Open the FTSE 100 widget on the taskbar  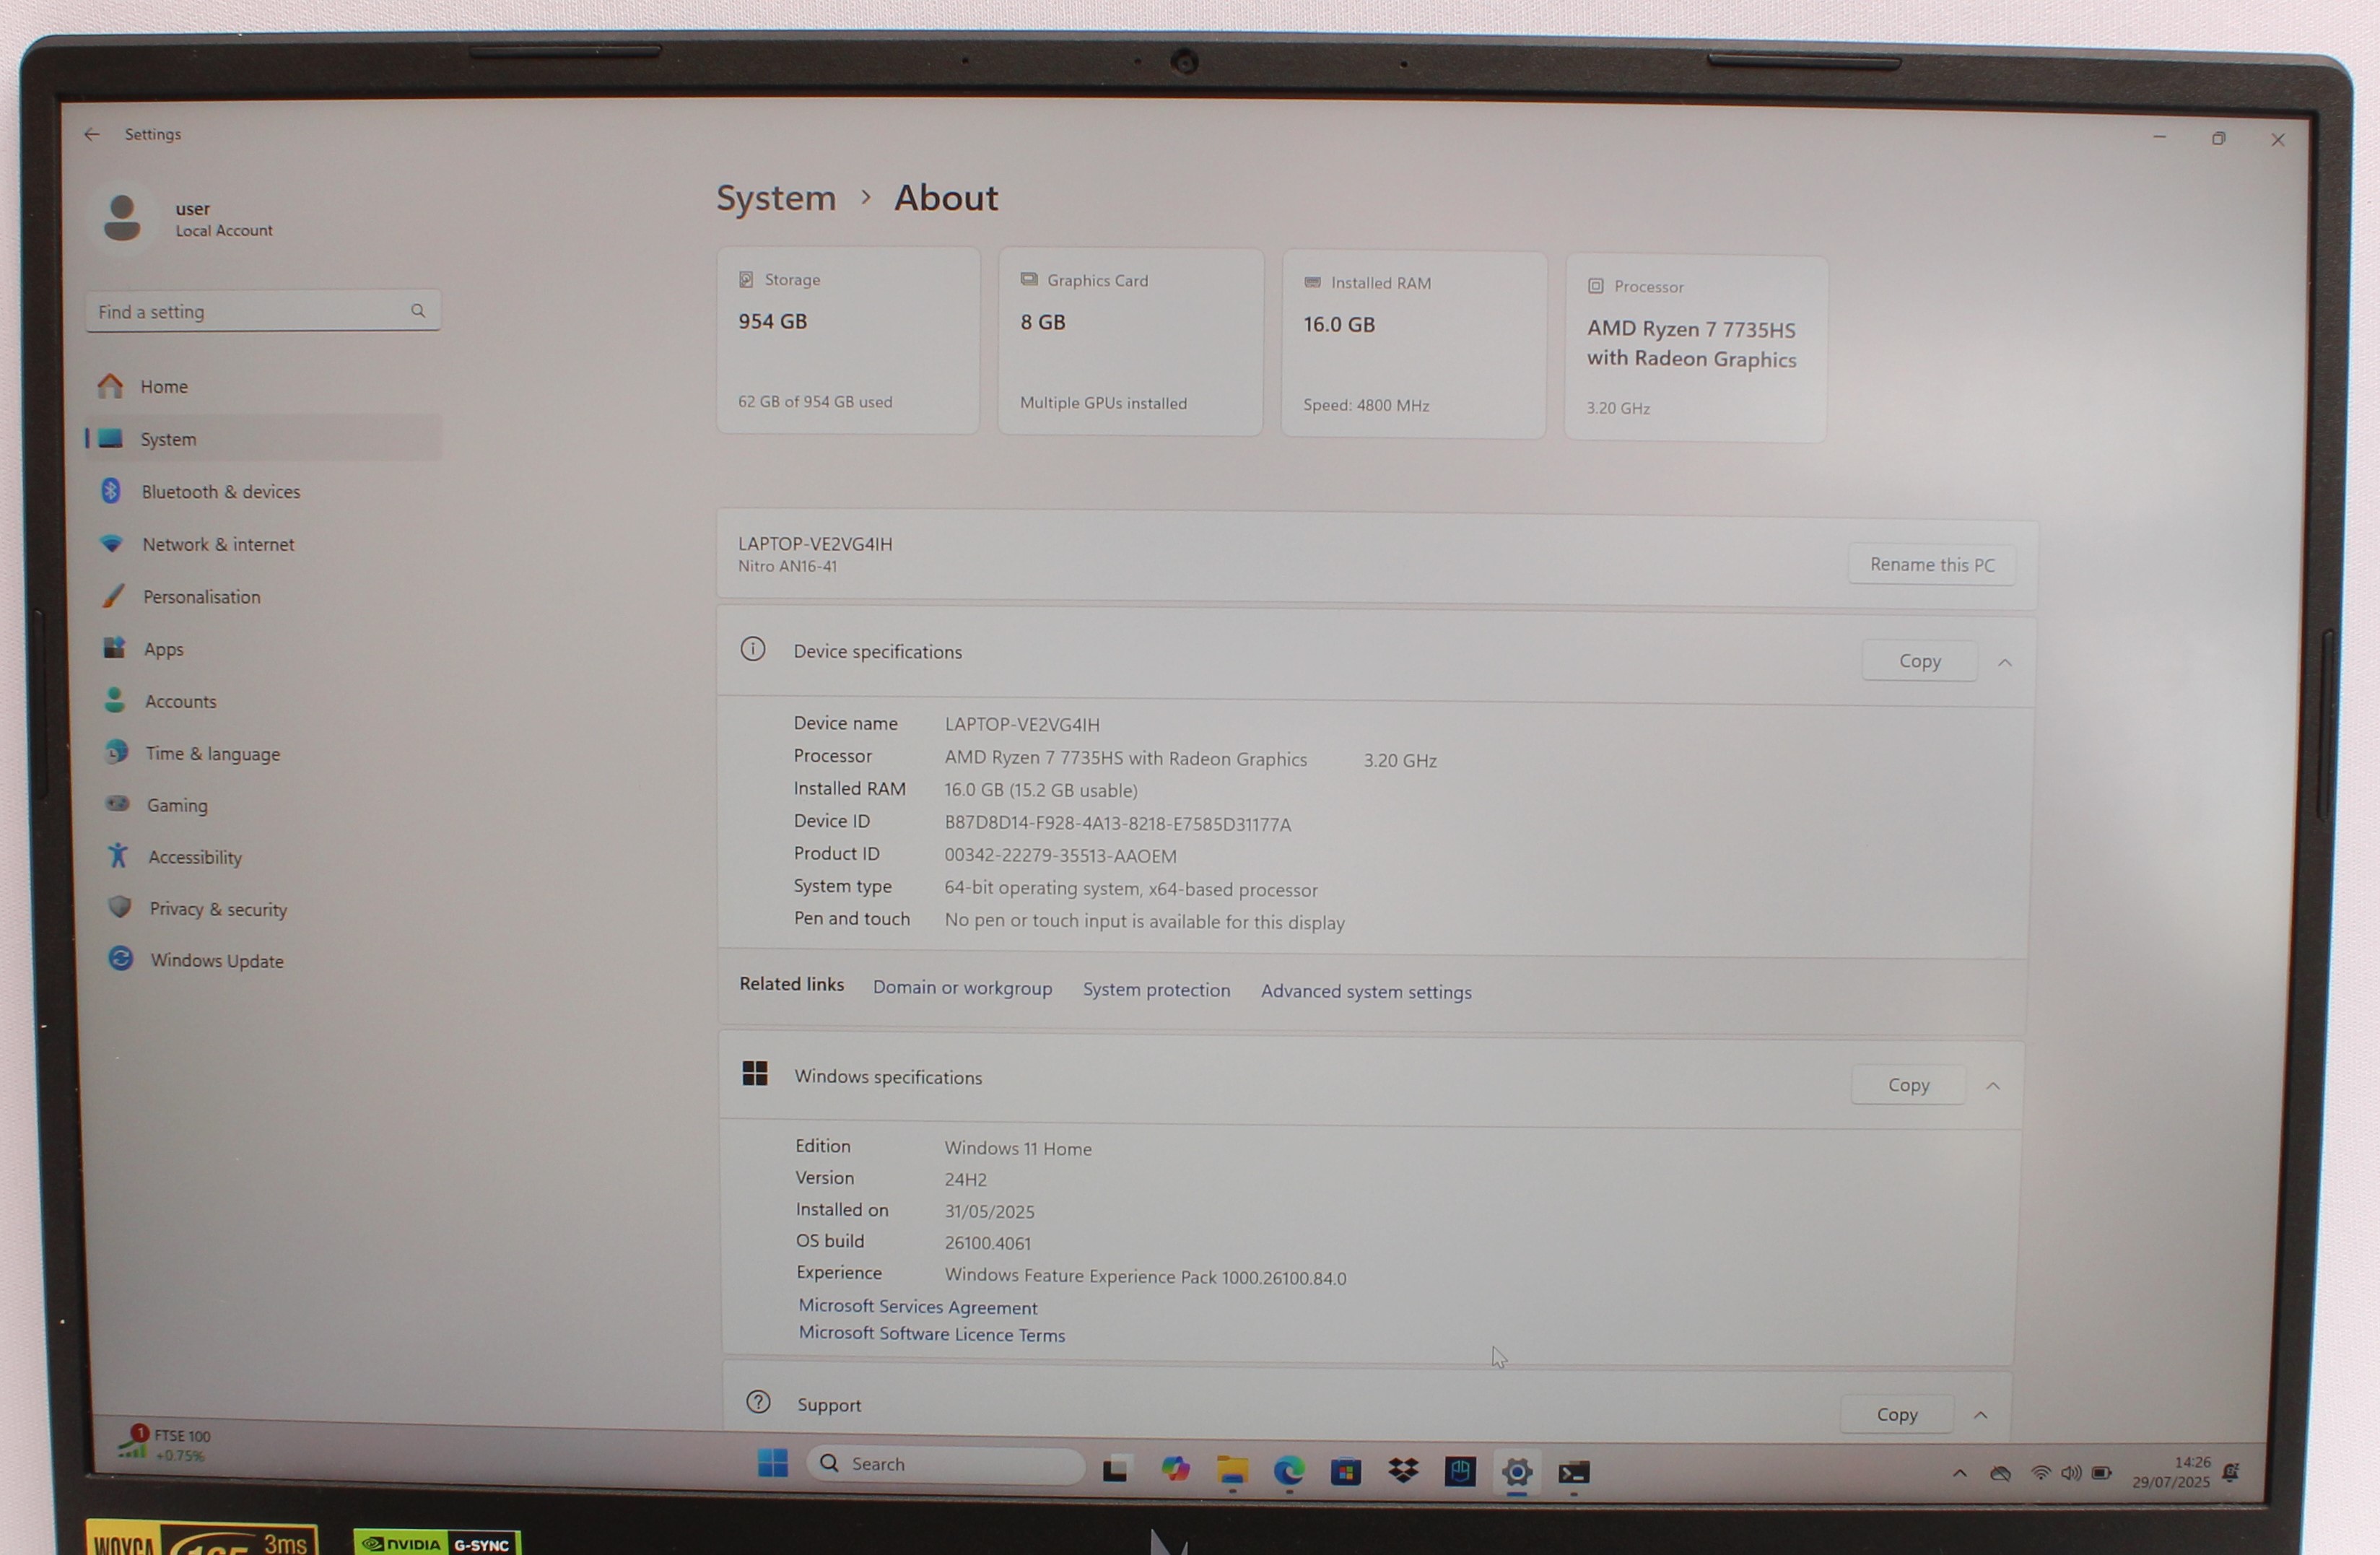click(164, 1445)
